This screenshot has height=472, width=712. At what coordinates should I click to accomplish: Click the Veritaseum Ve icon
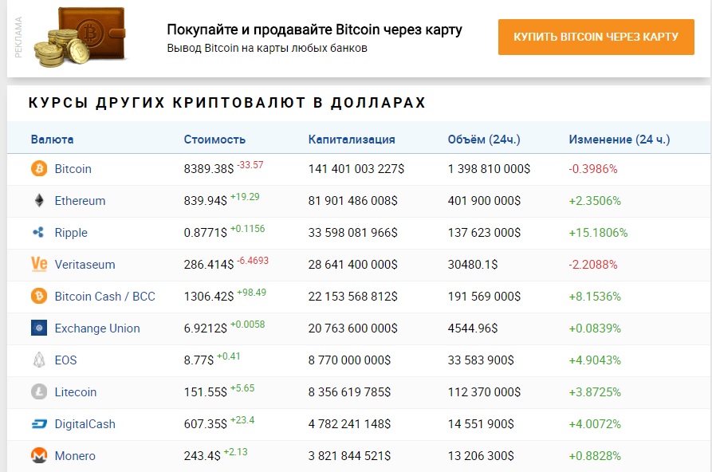coord(38,265)
